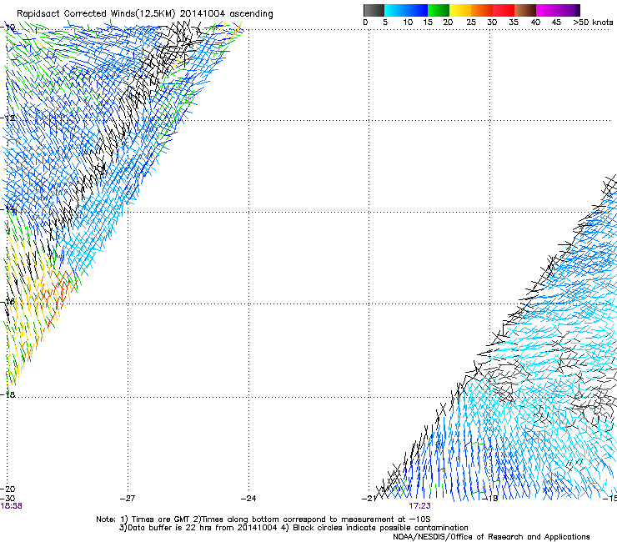
Task: Click the 'Times are GMT' note line
Action: (263, 519)
